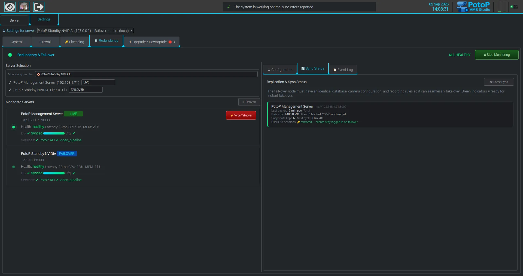Go to the Upgrade / Downgrade tab

coord(152,42)
